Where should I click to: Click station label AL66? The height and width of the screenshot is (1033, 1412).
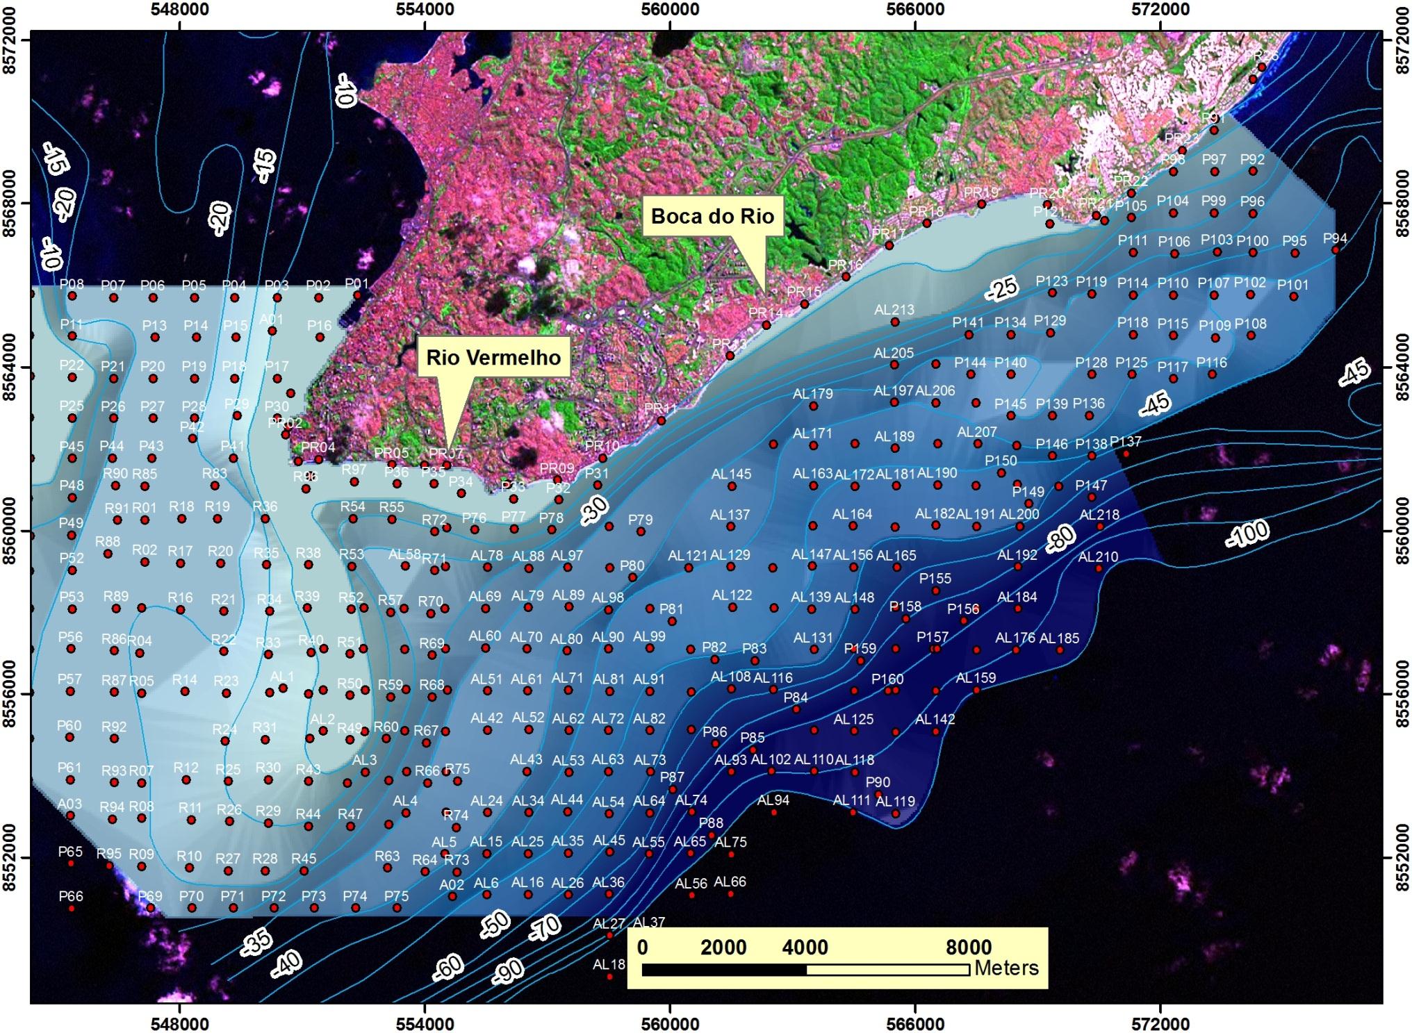click(x=730, y=882)
